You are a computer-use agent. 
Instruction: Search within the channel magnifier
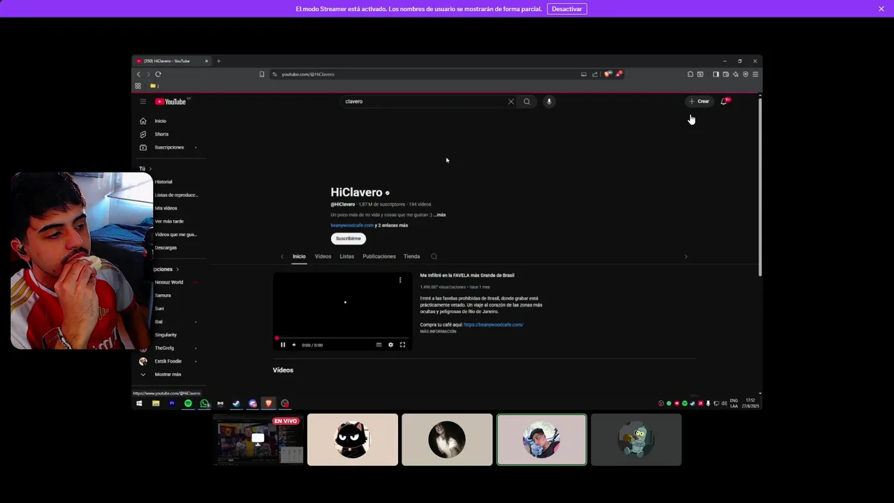434,256
